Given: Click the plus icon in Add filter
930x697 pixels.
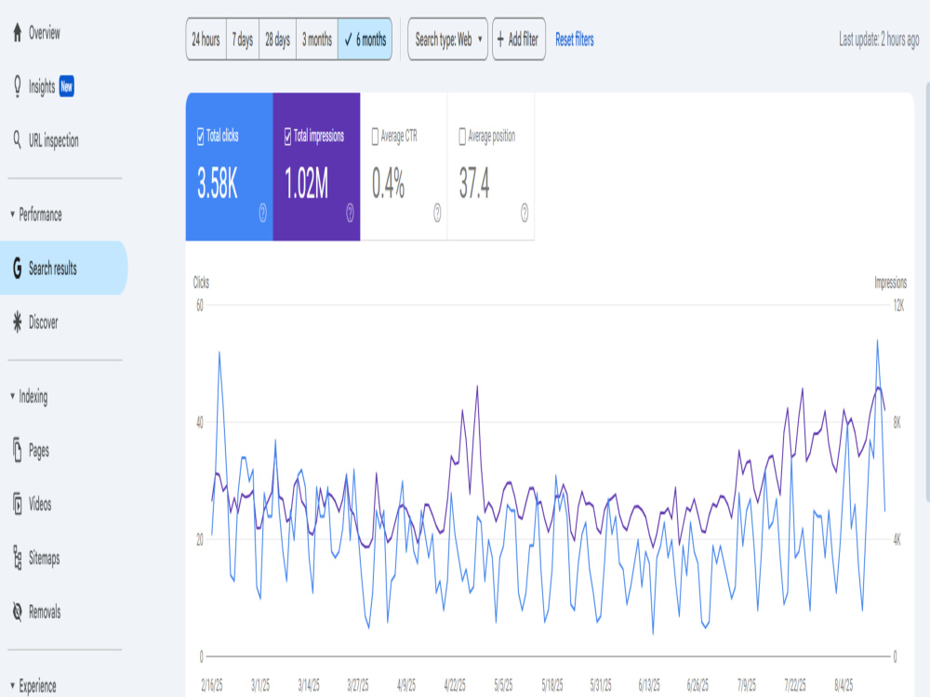Looking at the screenshot, I should (500, 40).
